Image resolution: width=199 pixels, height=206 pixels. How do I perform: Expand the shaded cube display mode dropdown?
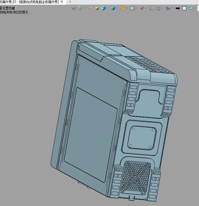(107, 8)
